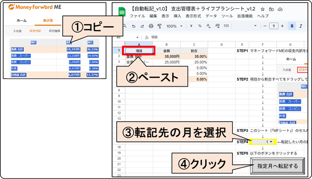The height and width of the screenshot is (179, 312).
Task: Toggle italic formatting
Action: pyautogui.click(x=301, y=26)
